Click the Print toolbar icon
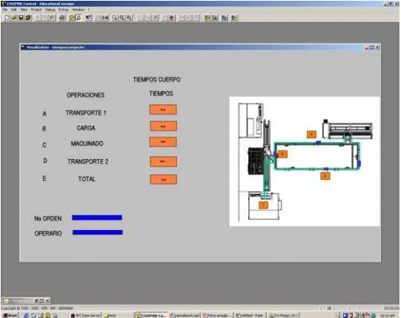Image resolution: width=401 pixels, height=318 pixels. (x=62, y=18)
